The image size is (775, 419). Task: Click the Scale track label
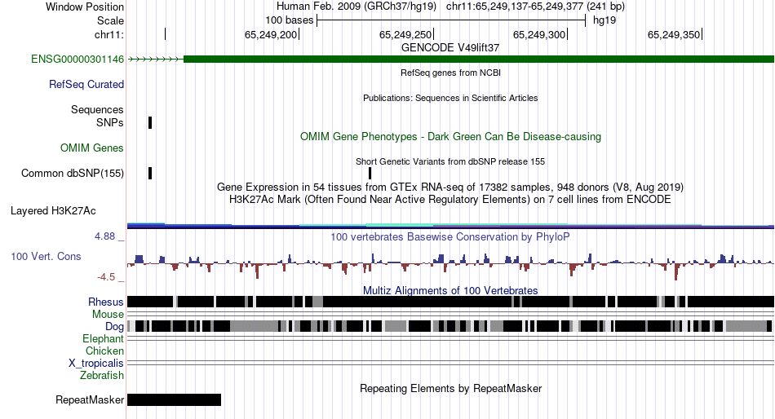click(x=110, y=20)
